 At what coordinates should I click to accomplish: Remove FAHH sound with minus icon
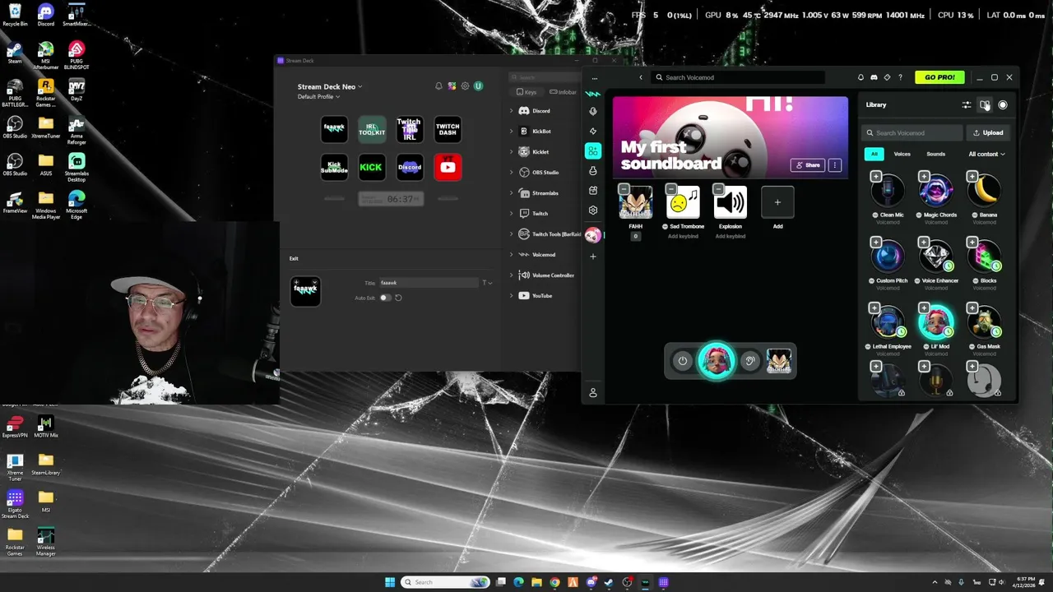pyautogui.click(x=624, y=190)
